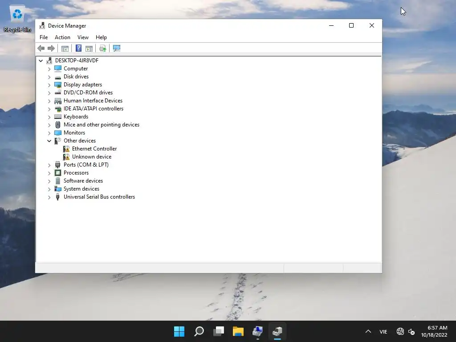Select Software devices label

[x=83, y=181]
